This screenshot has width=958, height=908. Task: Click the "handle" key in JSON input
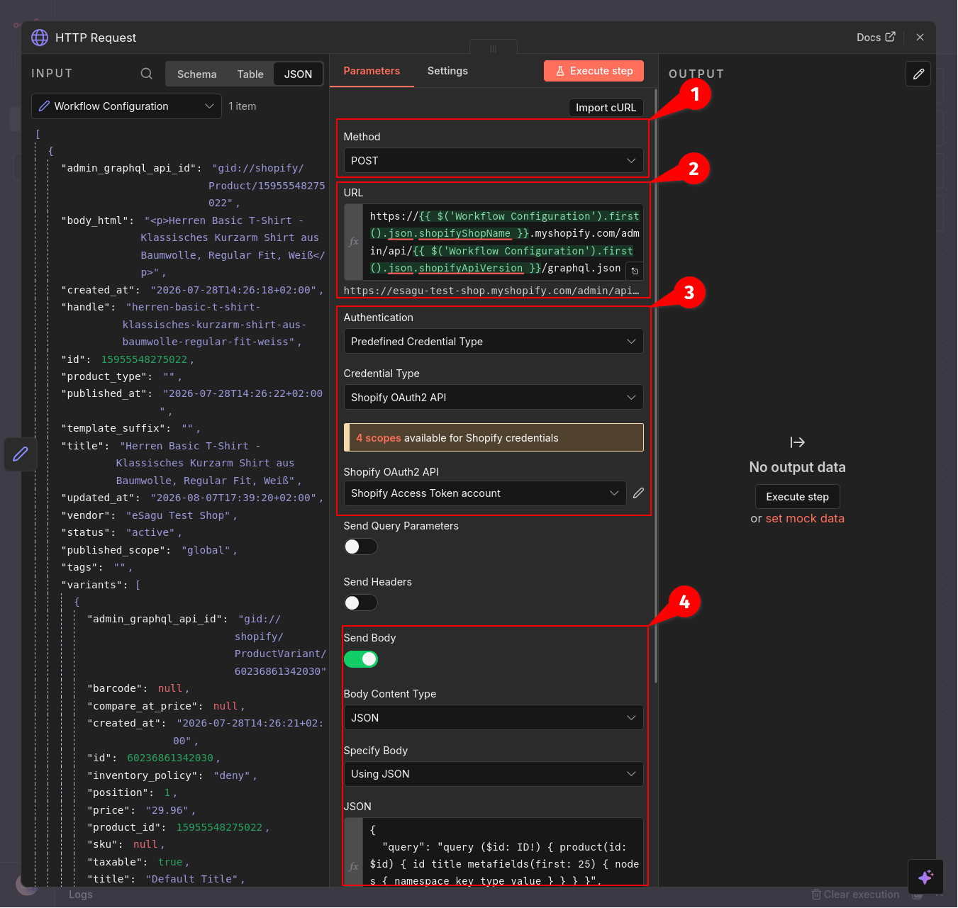pyautogui.click(x=88, y=307)
